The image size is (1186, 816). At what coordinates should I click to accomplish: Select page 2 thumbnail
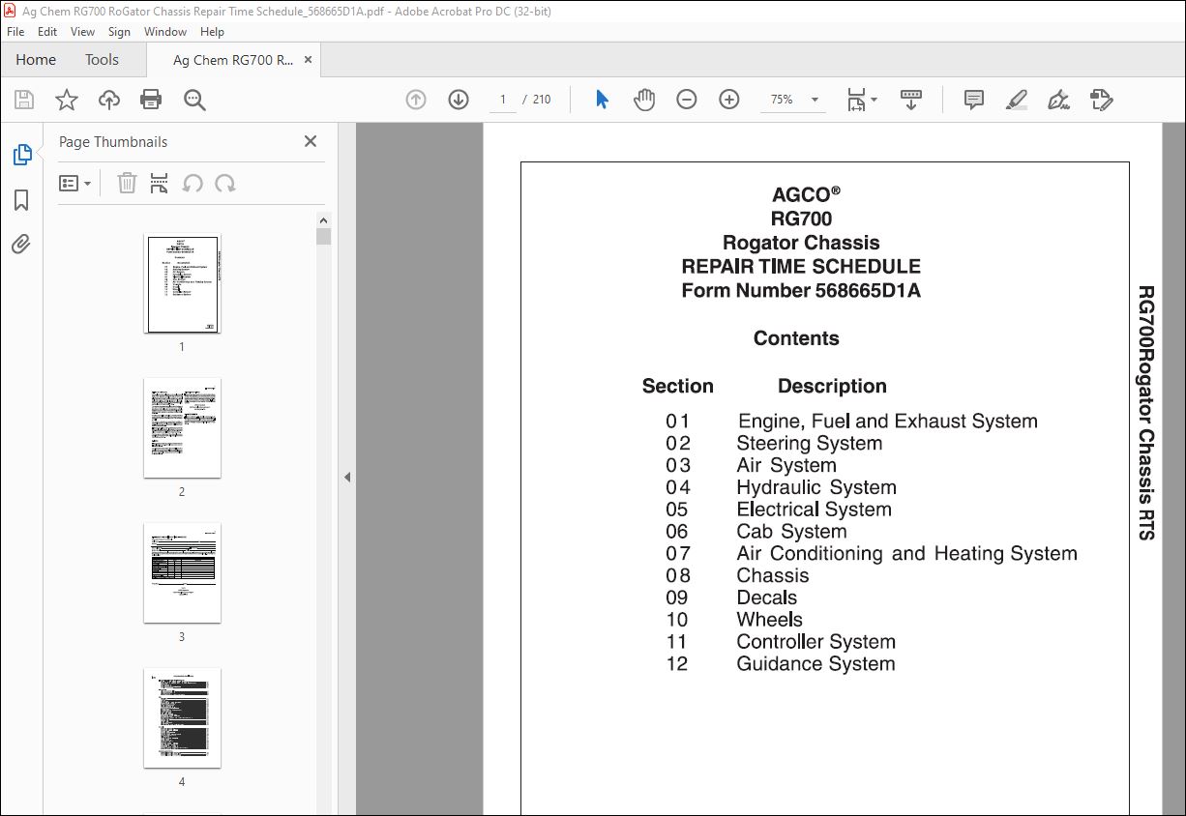[x=182, y=428]
